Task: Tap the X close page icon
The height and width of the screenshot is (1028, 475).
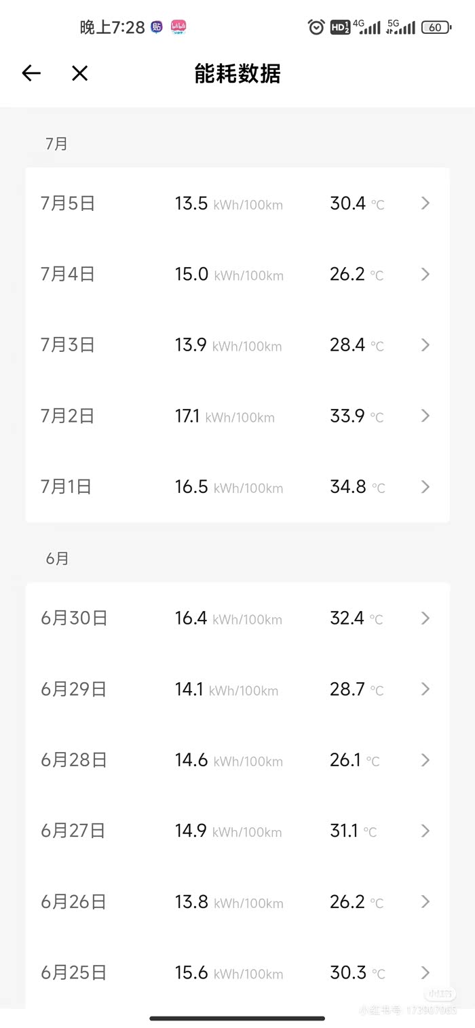Action: tap(80, 73)
